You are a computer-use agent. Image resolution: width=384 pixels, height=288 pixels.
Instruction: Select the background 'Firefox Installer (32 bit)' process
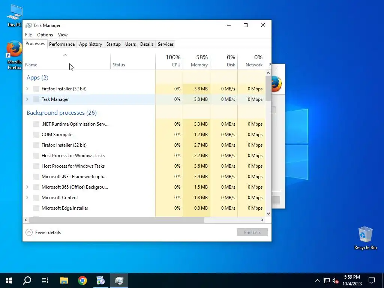[x=144, y=145]
